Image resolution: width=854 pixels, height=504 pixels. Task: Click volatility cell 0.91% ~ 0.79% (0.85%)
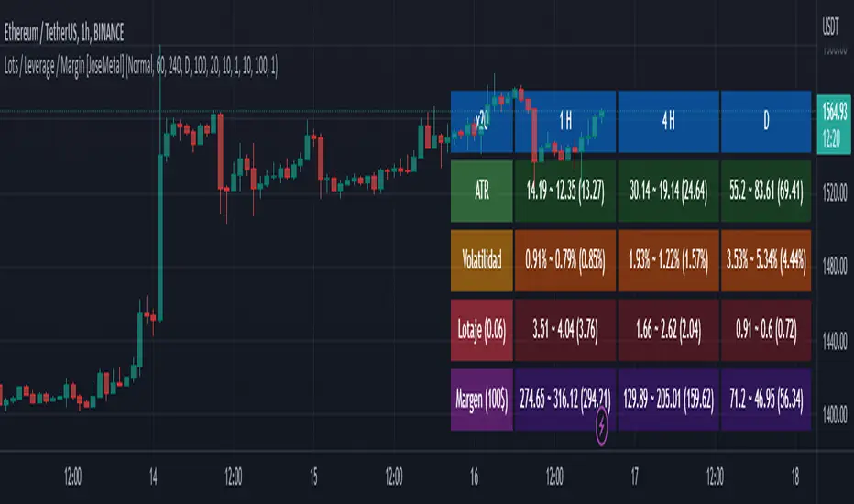coord(565,260)
